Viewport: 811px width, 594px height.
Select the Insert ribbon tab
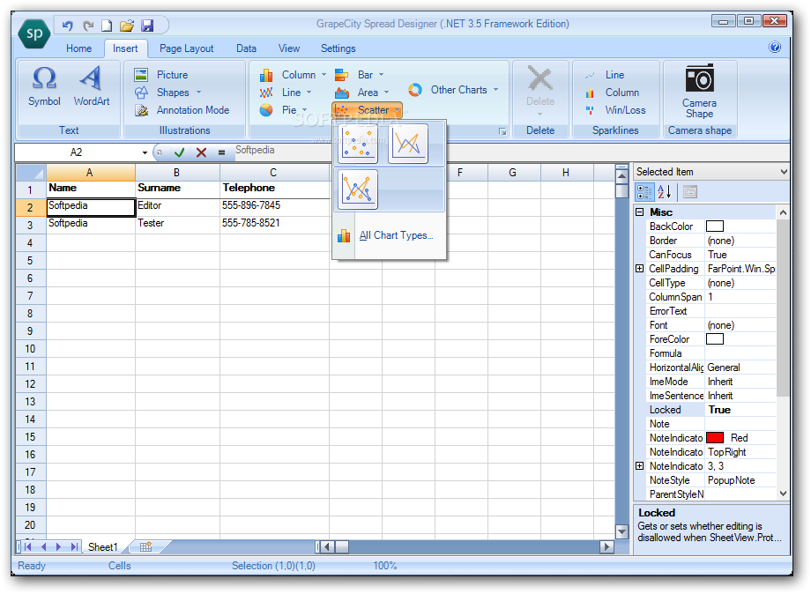125,48
